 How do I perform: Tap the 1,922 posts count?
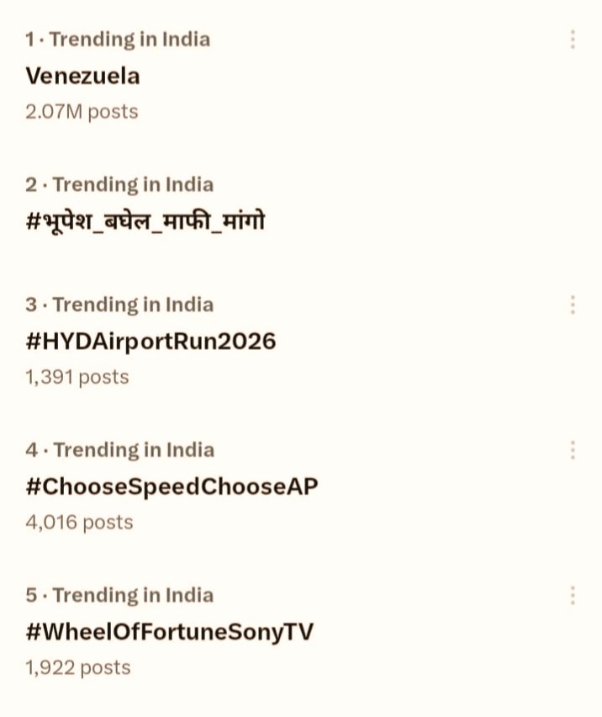[78, 668]
